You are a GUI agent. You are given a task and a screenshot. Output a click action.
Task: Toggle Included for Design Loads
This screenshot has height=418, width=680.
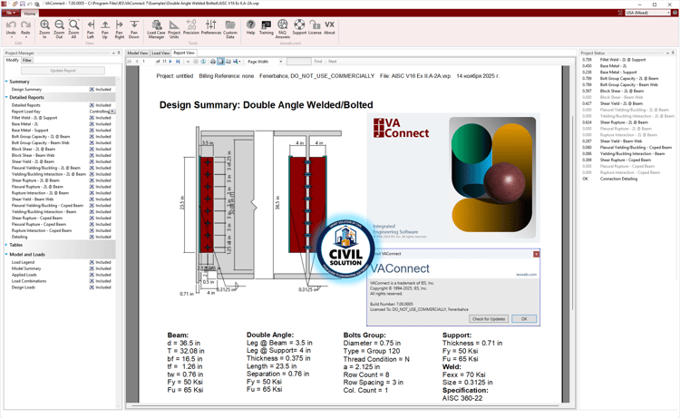coord(92,287)
